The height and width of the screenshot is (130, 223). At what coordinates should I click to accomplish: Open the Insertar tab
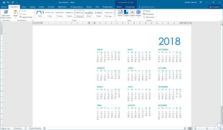33,7
